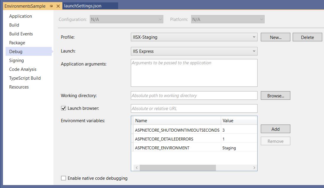Screen dimensions: 324x188
Task: Pin the EnvironmentsSample tab
Action: [x=51, y=6]
